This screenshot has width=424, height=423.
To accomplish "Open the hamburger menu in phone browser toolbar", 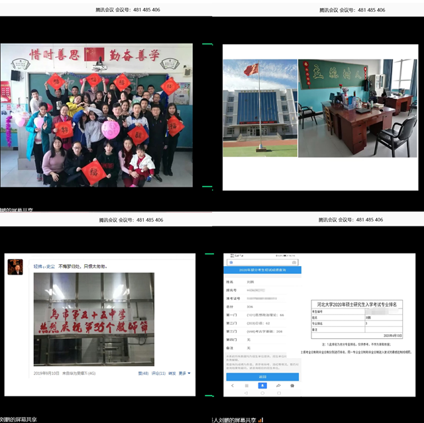I will click(246, 385).
